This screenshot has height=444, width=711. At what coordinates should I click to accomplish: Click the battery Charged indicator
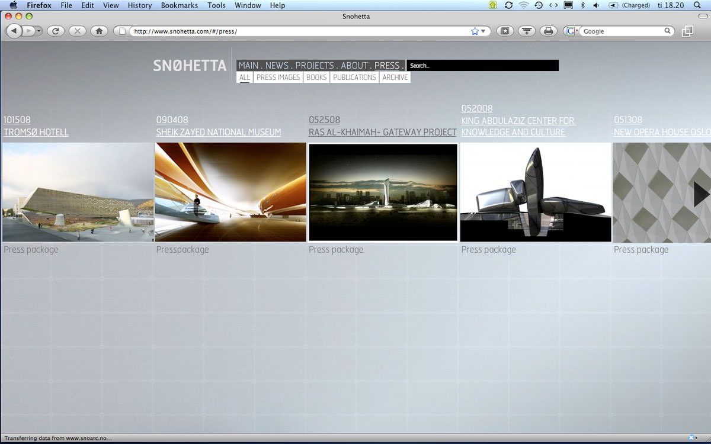tap(629, 5)
